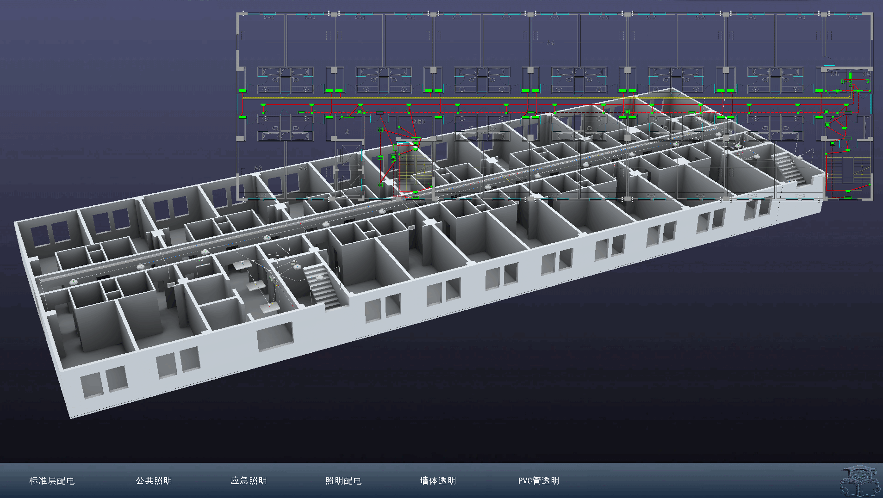Click the 2D floor plan overlay

tap(554, 106)
